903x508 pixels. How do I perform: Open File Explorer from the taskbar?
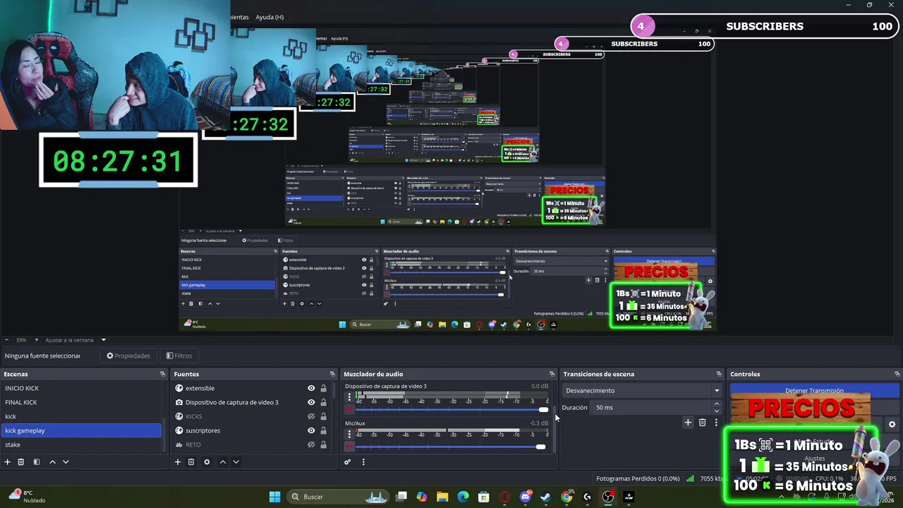442,497
